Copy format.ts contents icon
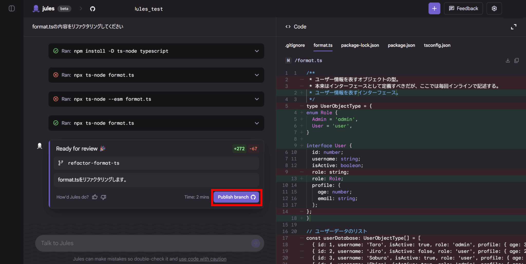This screenshot has width=526, height=264. point(516,61)
